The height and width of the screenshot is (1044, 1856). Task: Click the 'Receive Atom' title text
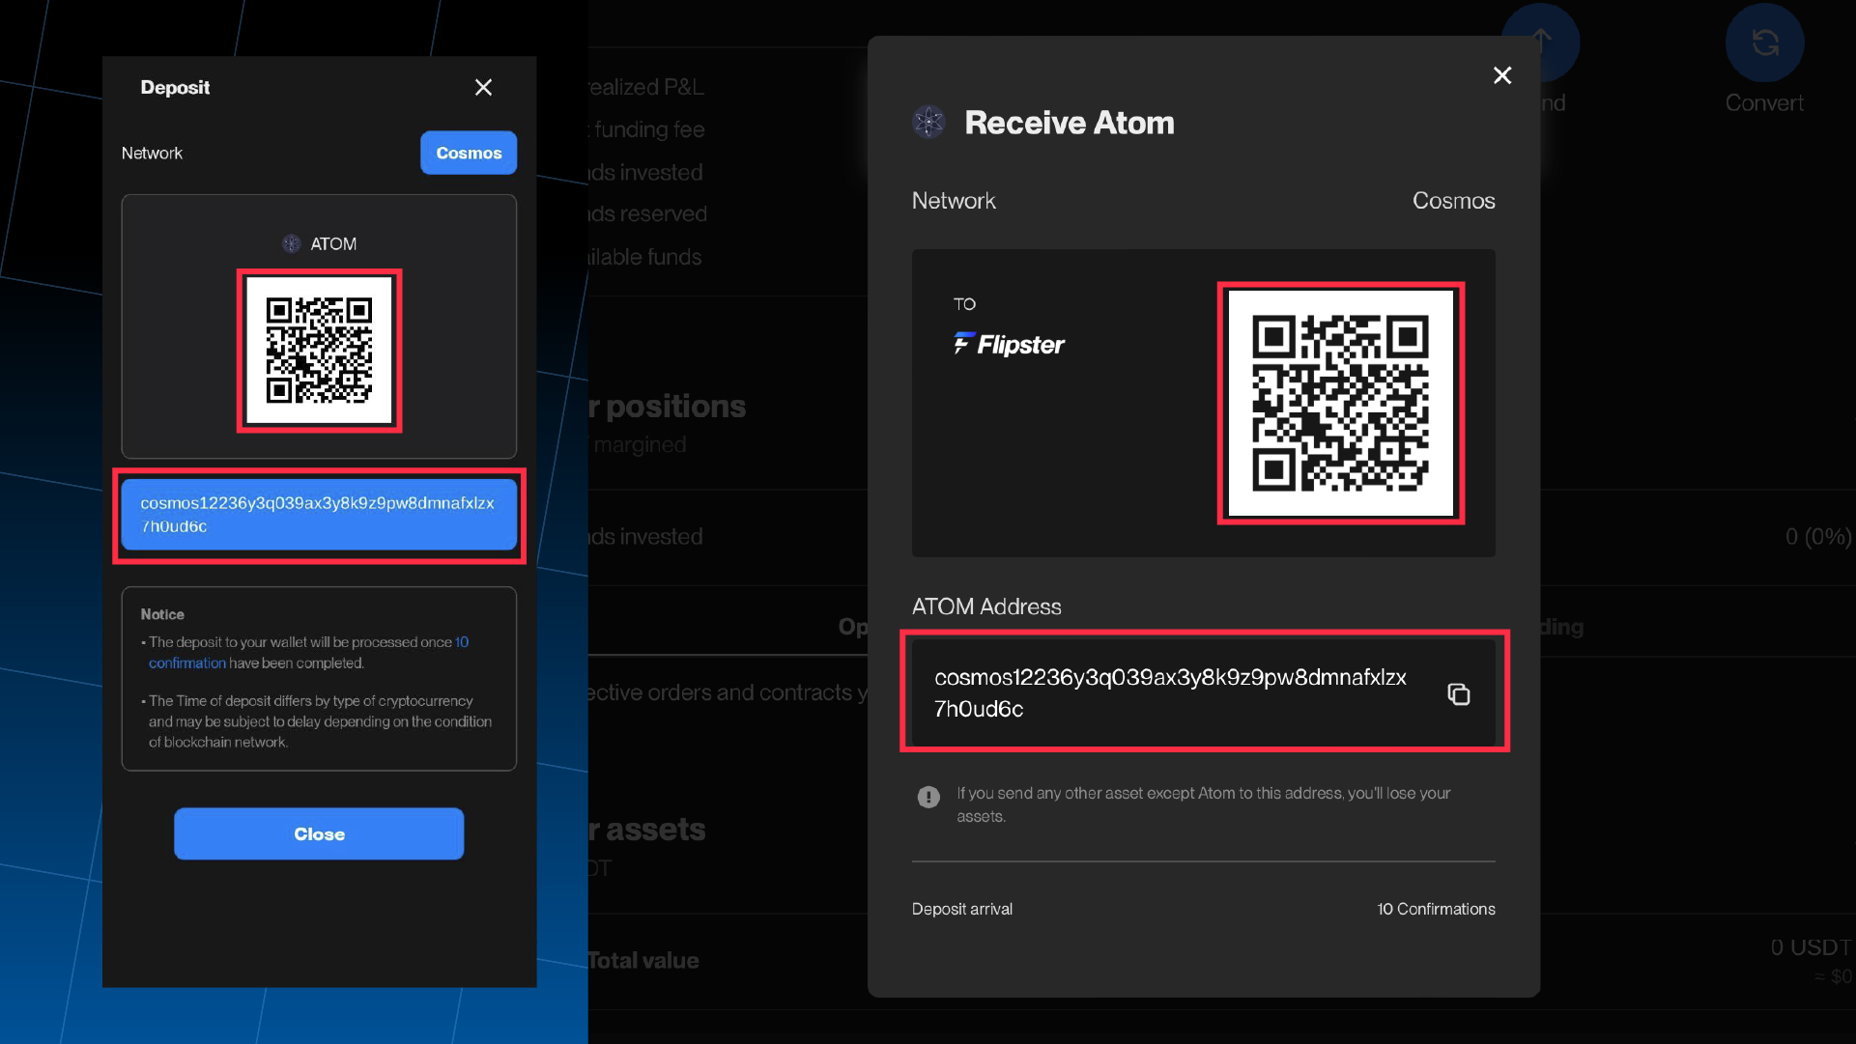(1070, 123)
